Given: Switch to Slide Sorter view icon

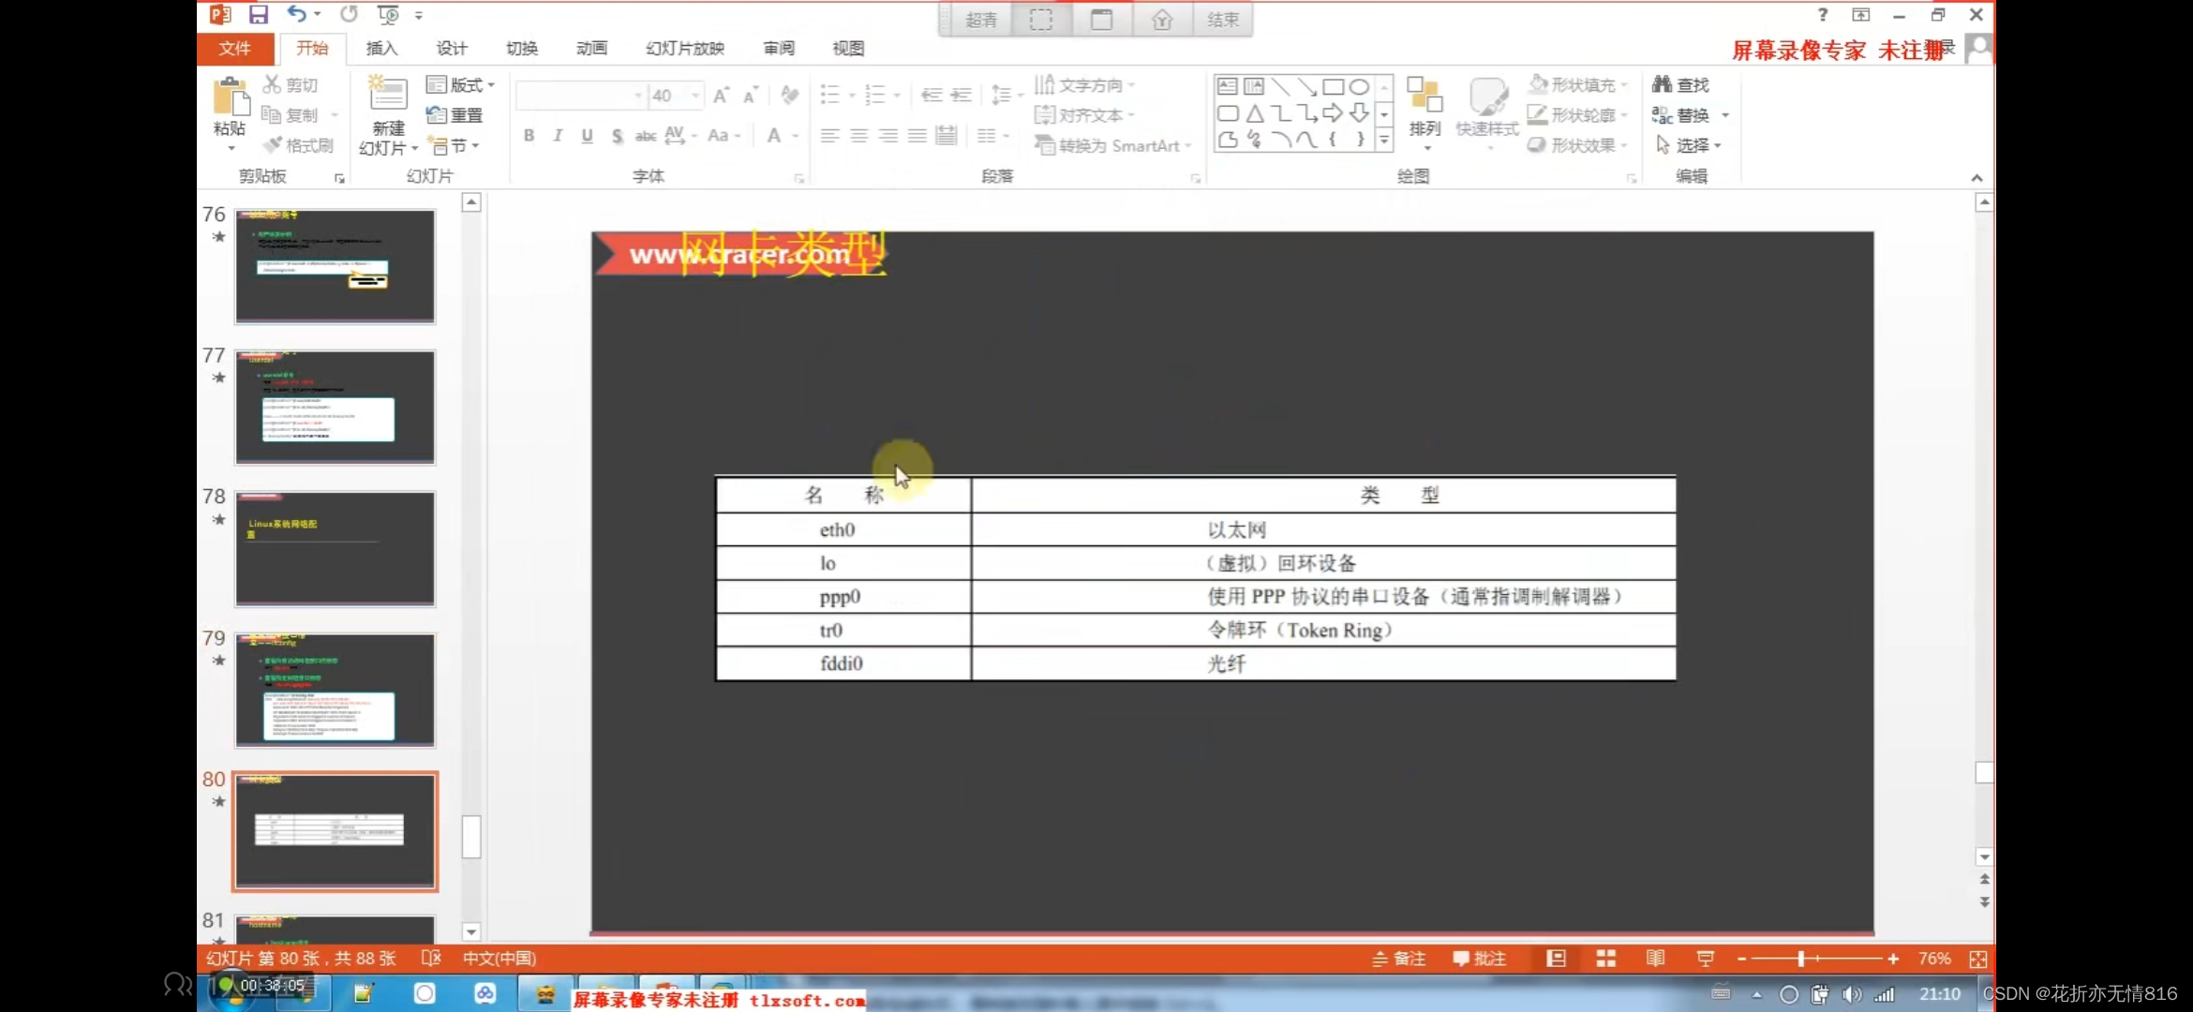Looking at the screenshot, I should pos(1605,959).
